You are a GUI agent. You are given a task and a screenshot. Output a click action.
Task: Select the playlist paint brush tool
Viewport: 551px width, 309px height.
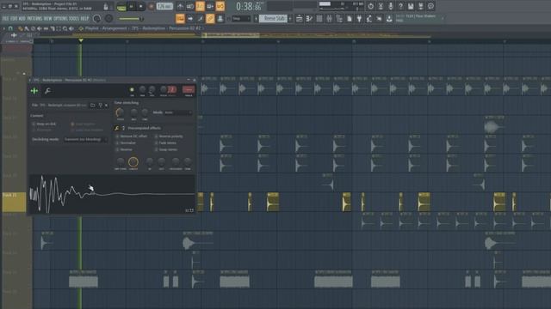[x=27, y=28]
